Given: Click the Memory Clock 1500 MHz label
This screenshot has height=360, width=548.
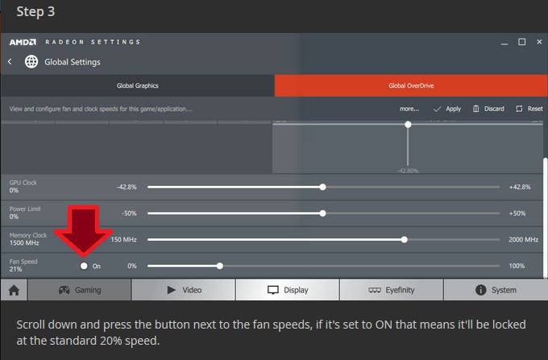Looking at the screenshot, I should pos(28,239).
